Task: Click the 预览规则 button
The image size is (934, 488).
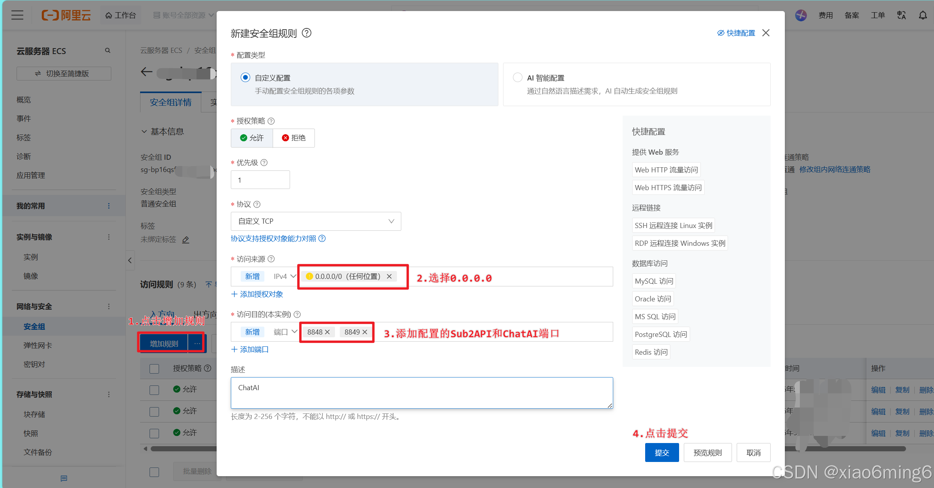Action: (708, 452)
